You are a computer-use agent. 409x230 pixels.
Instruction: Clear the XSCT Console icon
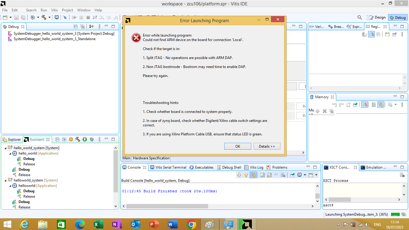coord(402,175)
